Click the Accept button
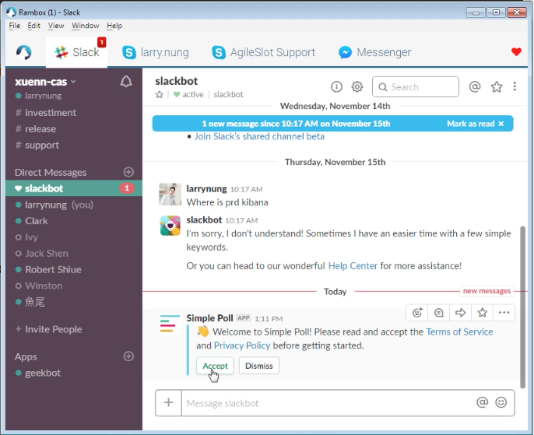This screenshot has height=435, width=534. (215, 366)
